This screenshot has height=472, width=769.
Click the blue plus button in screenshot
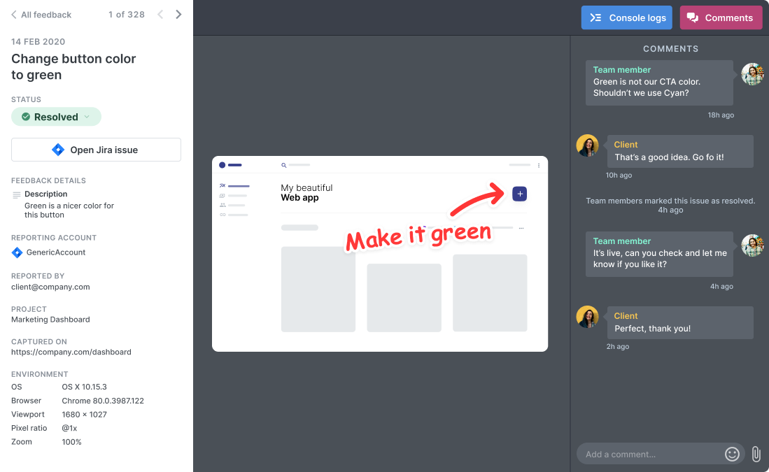519,194
